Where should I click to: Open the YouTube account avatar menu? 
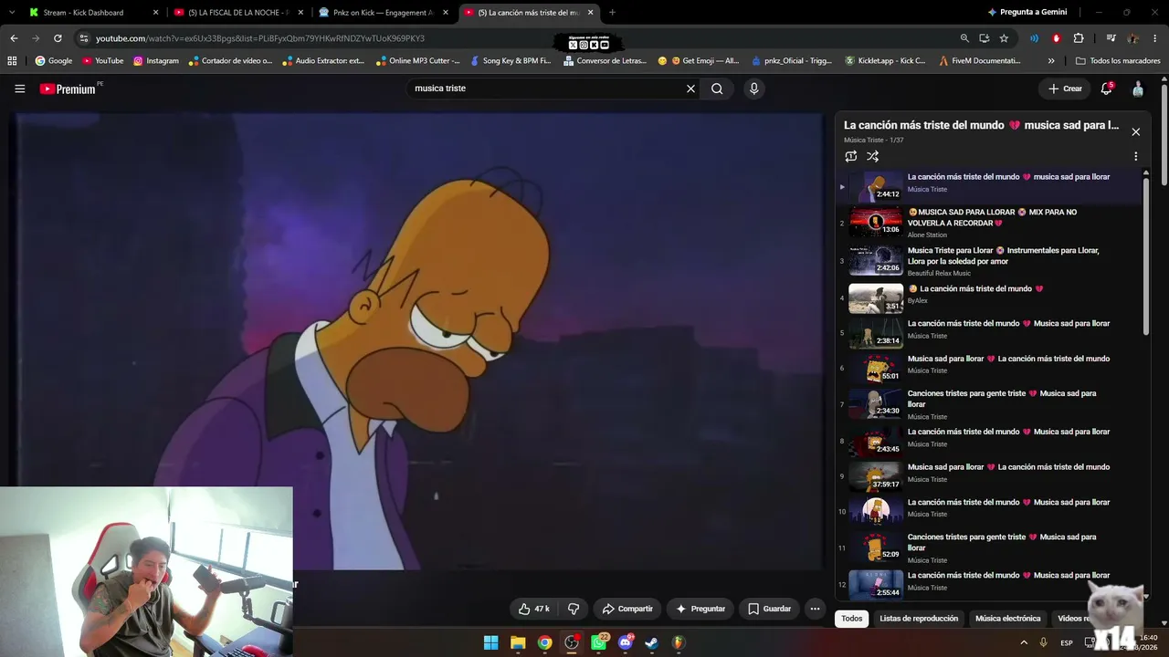(1138, 89)
